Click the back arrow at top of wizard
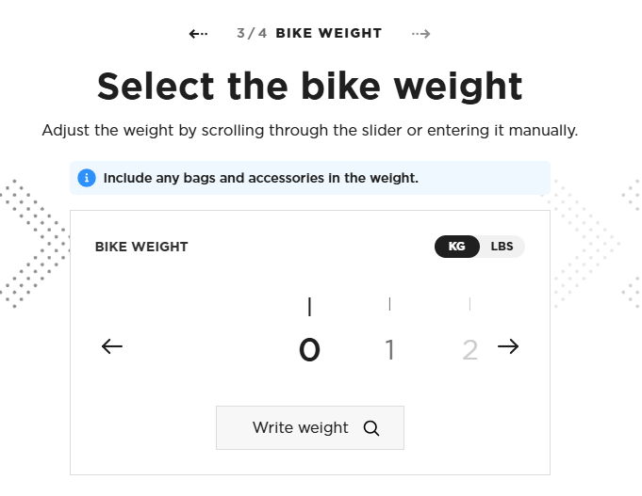 coord(198,34)
